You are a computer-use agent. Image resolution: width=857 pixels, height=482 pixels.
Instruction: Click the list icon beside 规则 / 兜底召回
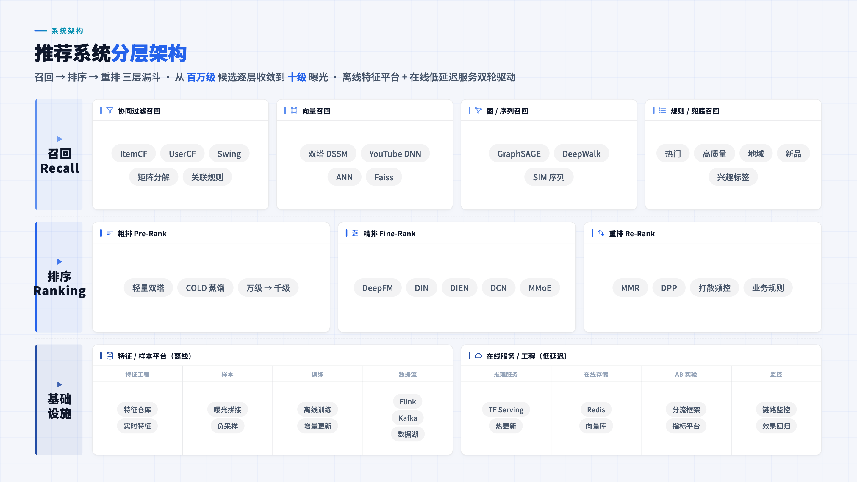click(662, 110)
